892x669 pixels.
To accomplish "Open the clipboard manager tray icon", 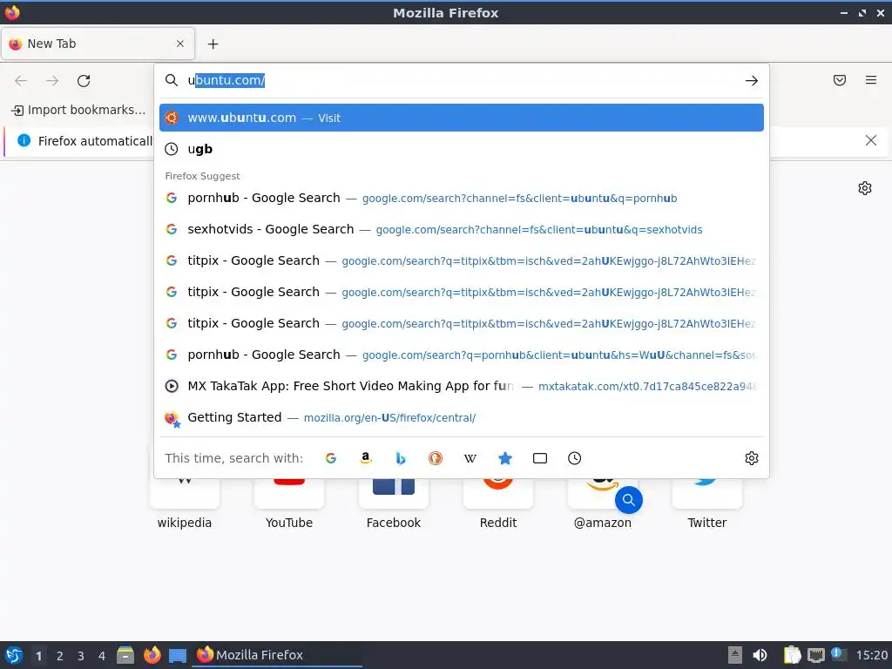I will click(x=792, y=655).
